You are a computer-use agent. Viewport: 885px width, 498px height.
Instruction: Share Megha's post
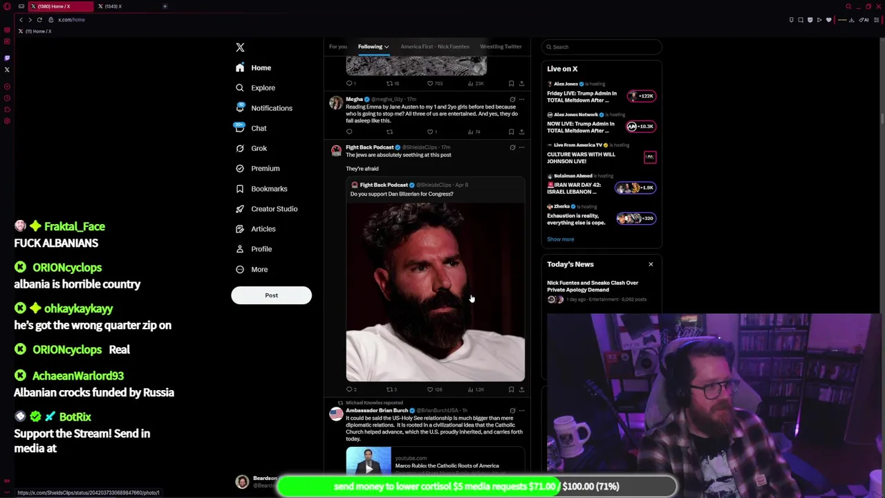click(x=521, y=131)
